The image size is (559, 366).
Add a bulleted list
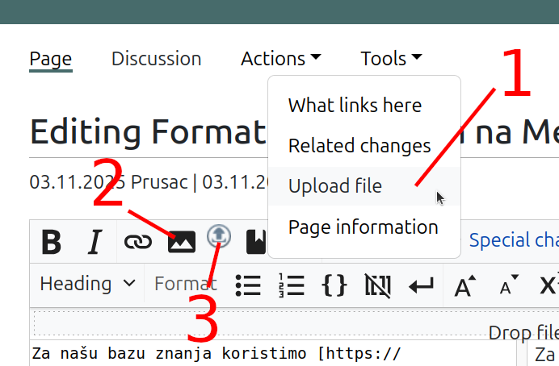pos(248,285)
